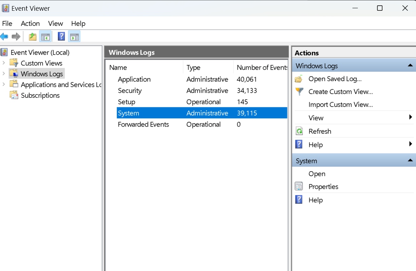Screen dimensions: 416x271
Task: Click the Up One Level folder icon
Action: [x=32, y=37]
